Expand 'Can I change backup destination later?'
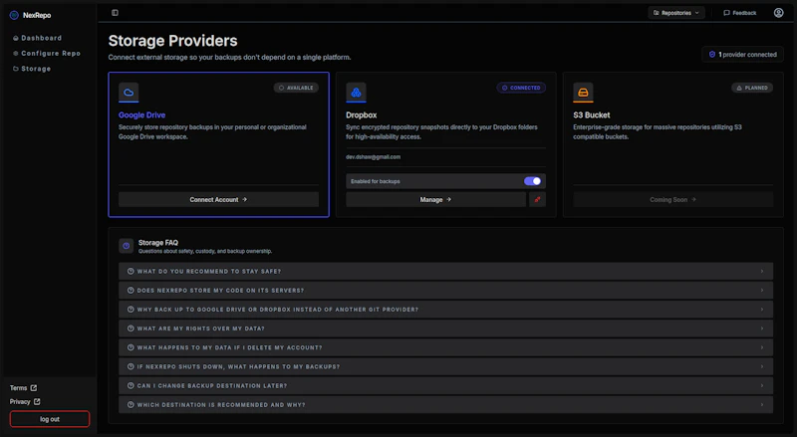Screen dimensions: 797x437 [445, 385]
